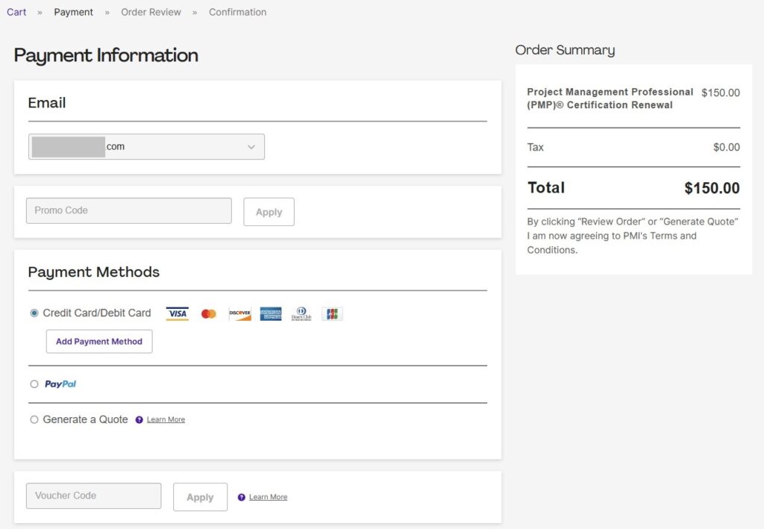
Task: Click the Voucher Code help icon
Action: [x=241, y=498]
